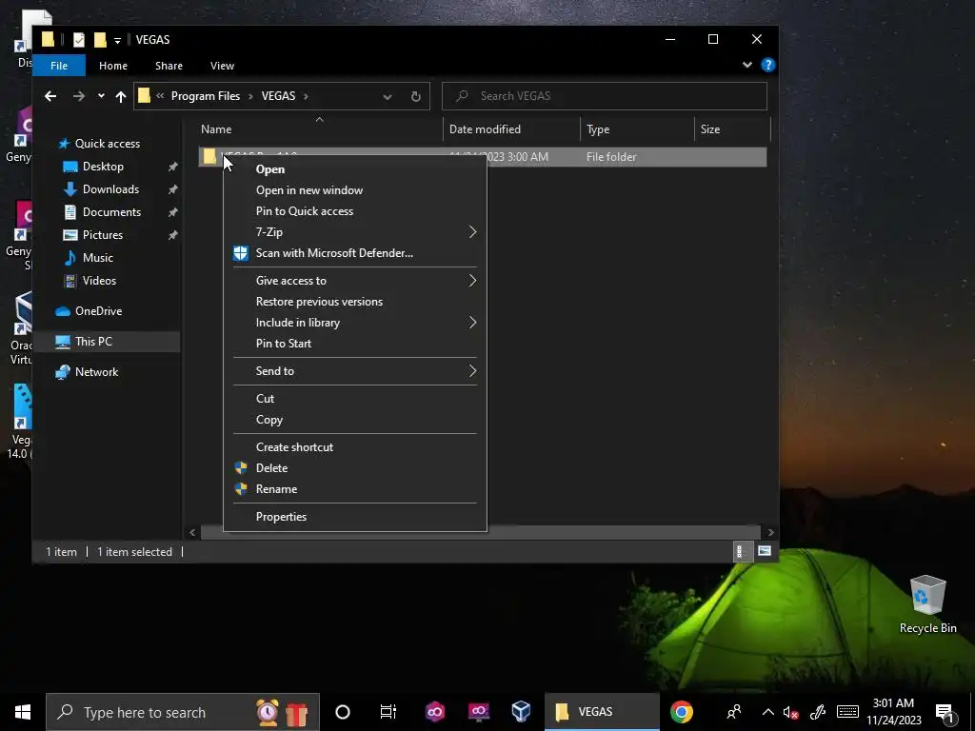
Task: Open the address bar history dropdown
Action: [388, 96]
